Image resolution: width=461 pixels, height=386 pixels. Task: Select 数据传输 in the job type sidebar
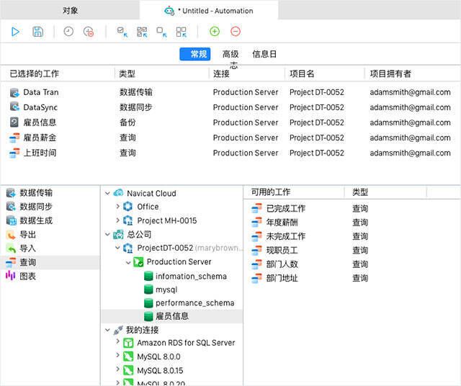[36, 193]
